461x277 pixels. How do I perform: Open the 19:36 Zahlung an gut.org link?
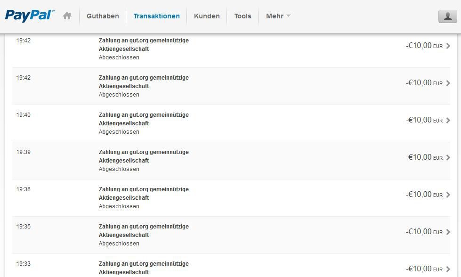tap(144, 194)
